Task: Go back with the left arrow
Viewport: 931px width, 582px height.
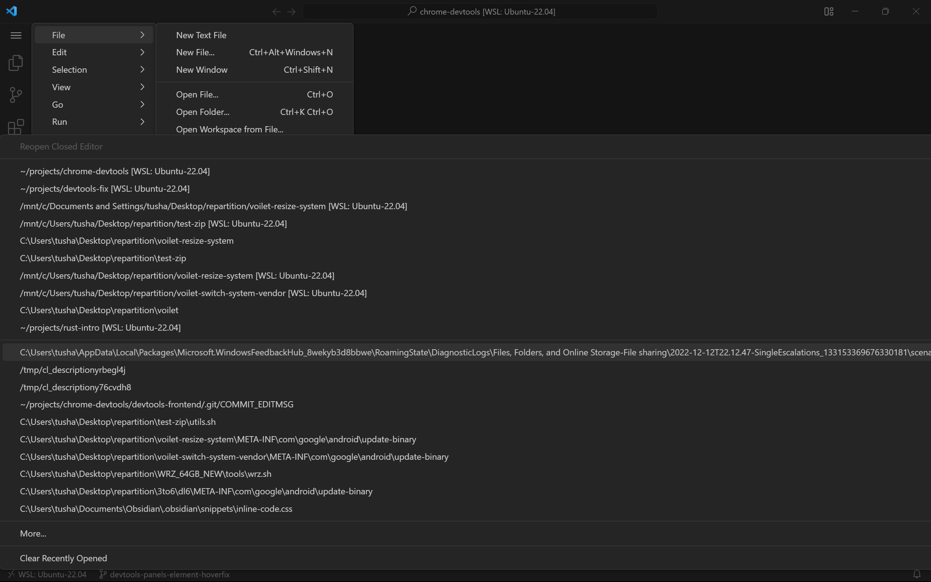Action: (276, 12)
